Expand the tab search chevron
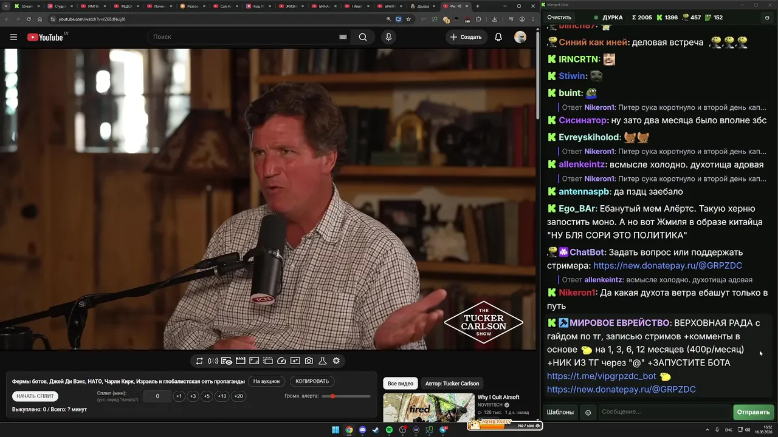The width and height of the screenshot is (778, 437). [5, 6]
